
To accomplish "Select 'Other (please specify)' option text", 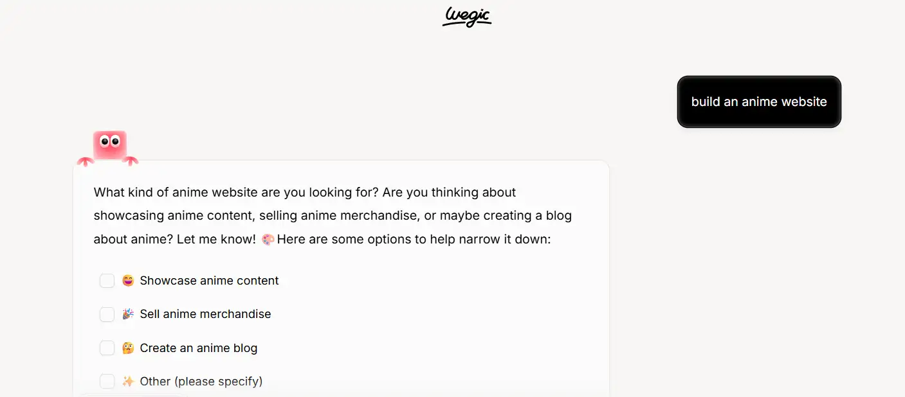I will [201, 382].
